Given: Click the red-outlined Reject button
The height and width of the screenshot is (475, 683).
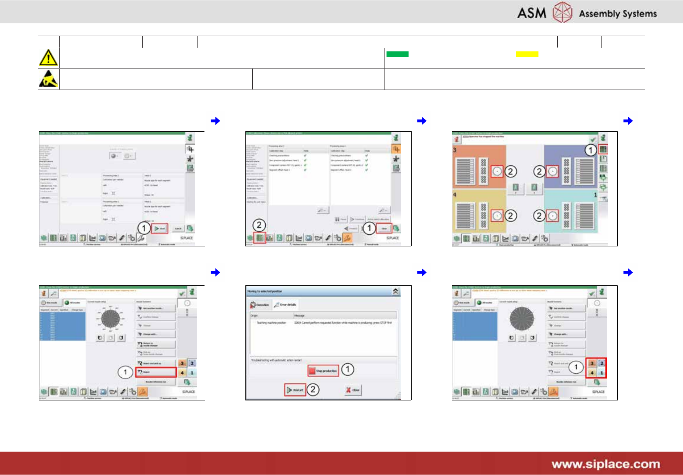Looking at the screenshot, I should click(156, 372).
